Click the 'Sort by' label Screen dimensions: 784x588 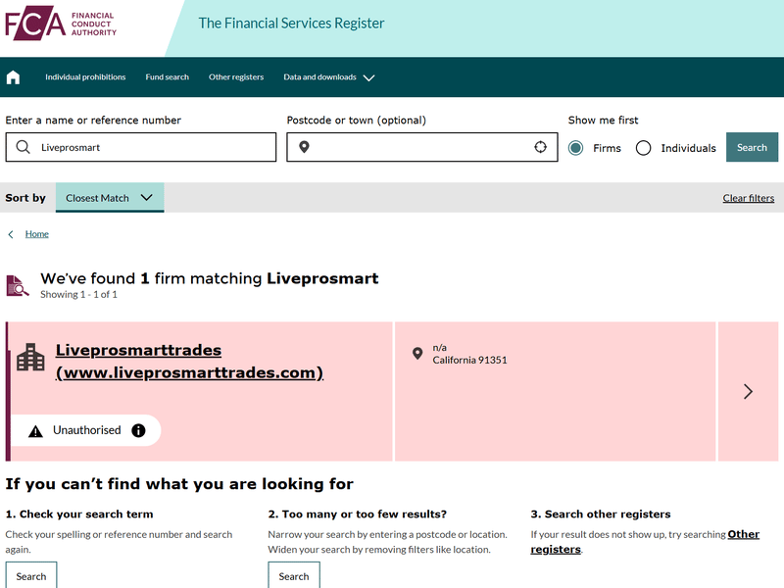point(25,198)
